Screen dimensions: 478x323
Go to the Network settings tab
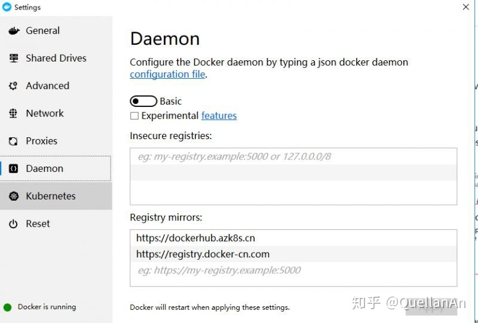pos(56,113)
